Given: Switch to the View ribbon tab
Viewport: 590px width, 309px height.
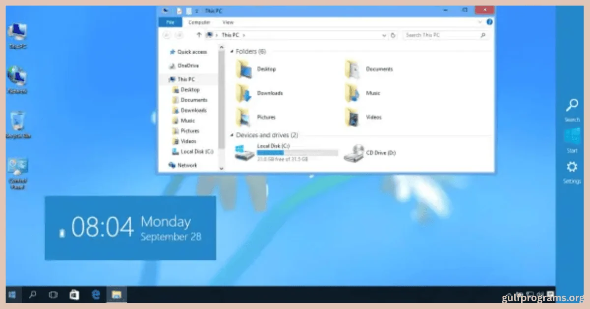Looking at the screenshot, I should (228, 23).
